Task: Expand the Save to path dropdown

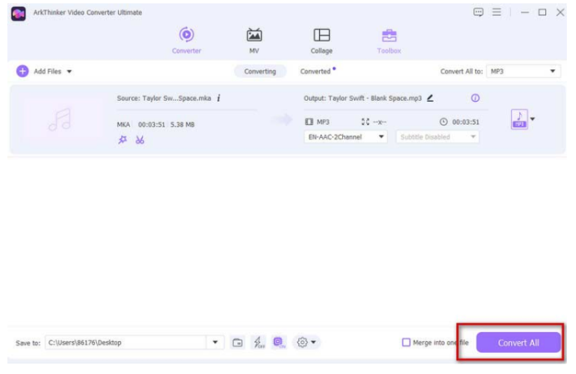Action: click(x=215, y=342)
